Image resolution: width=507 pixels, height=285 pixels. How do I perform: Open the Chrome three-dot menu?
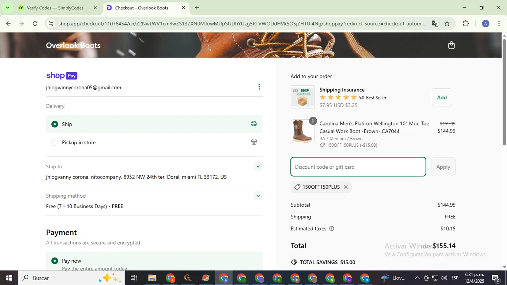click(499, 24)
